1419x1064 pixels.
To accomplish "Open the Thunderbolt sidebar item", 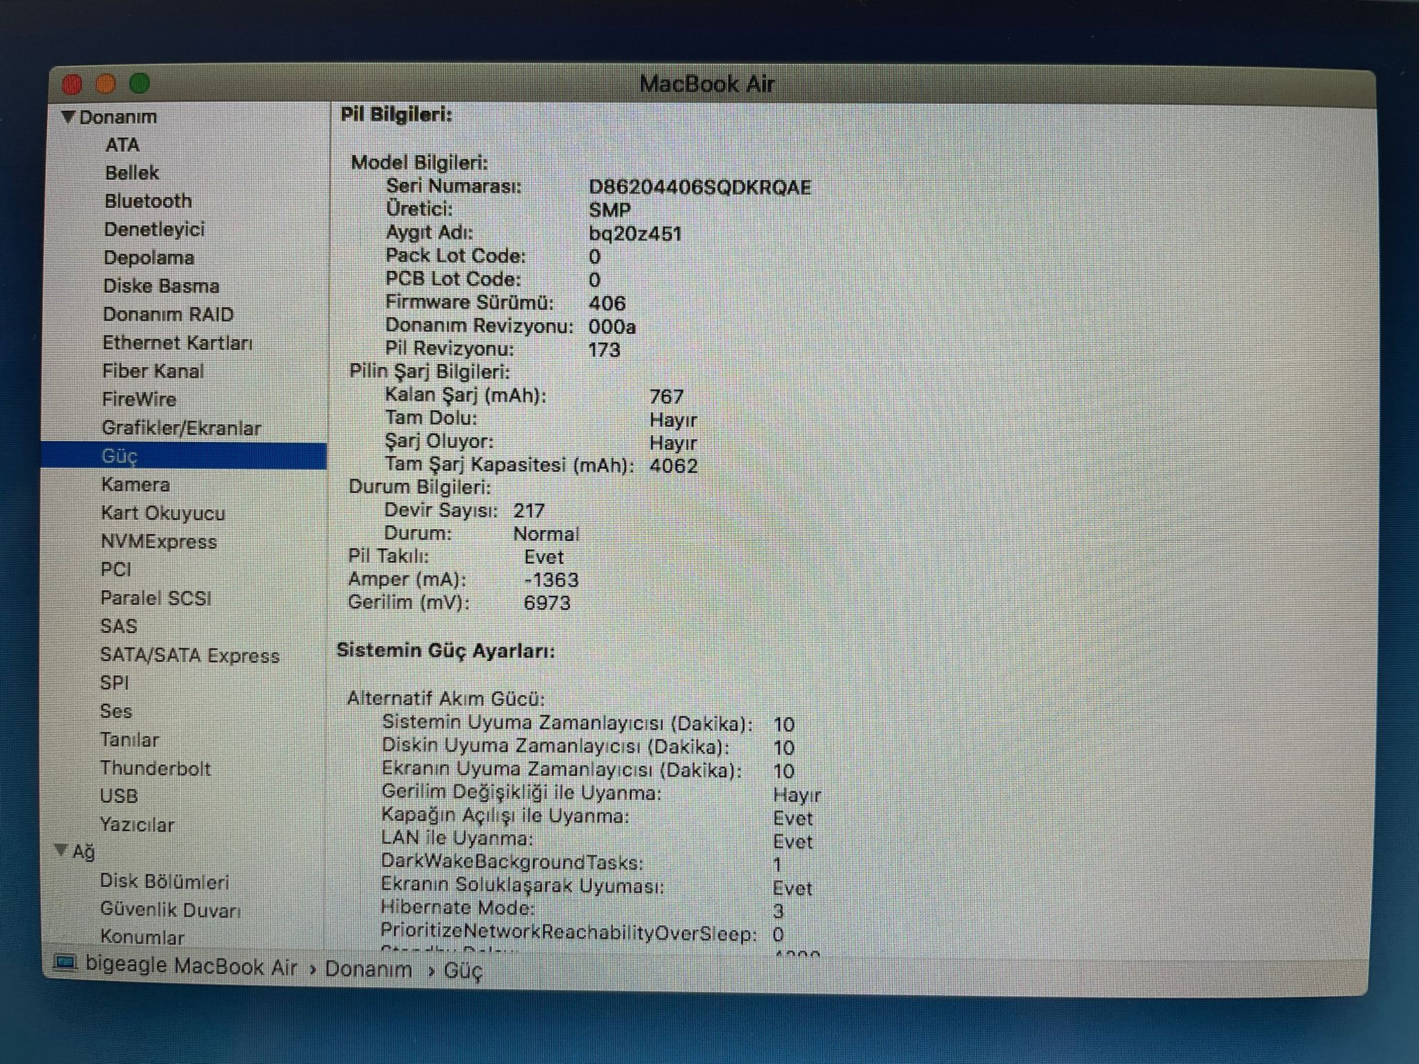I will click(155, 768).
